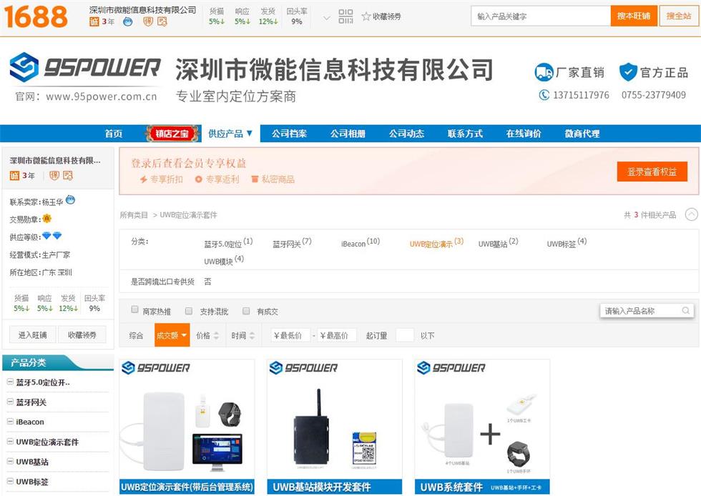Open the 成交额 sort dropdown
Viewport: 701px width, 496px height.
point(172,334)
